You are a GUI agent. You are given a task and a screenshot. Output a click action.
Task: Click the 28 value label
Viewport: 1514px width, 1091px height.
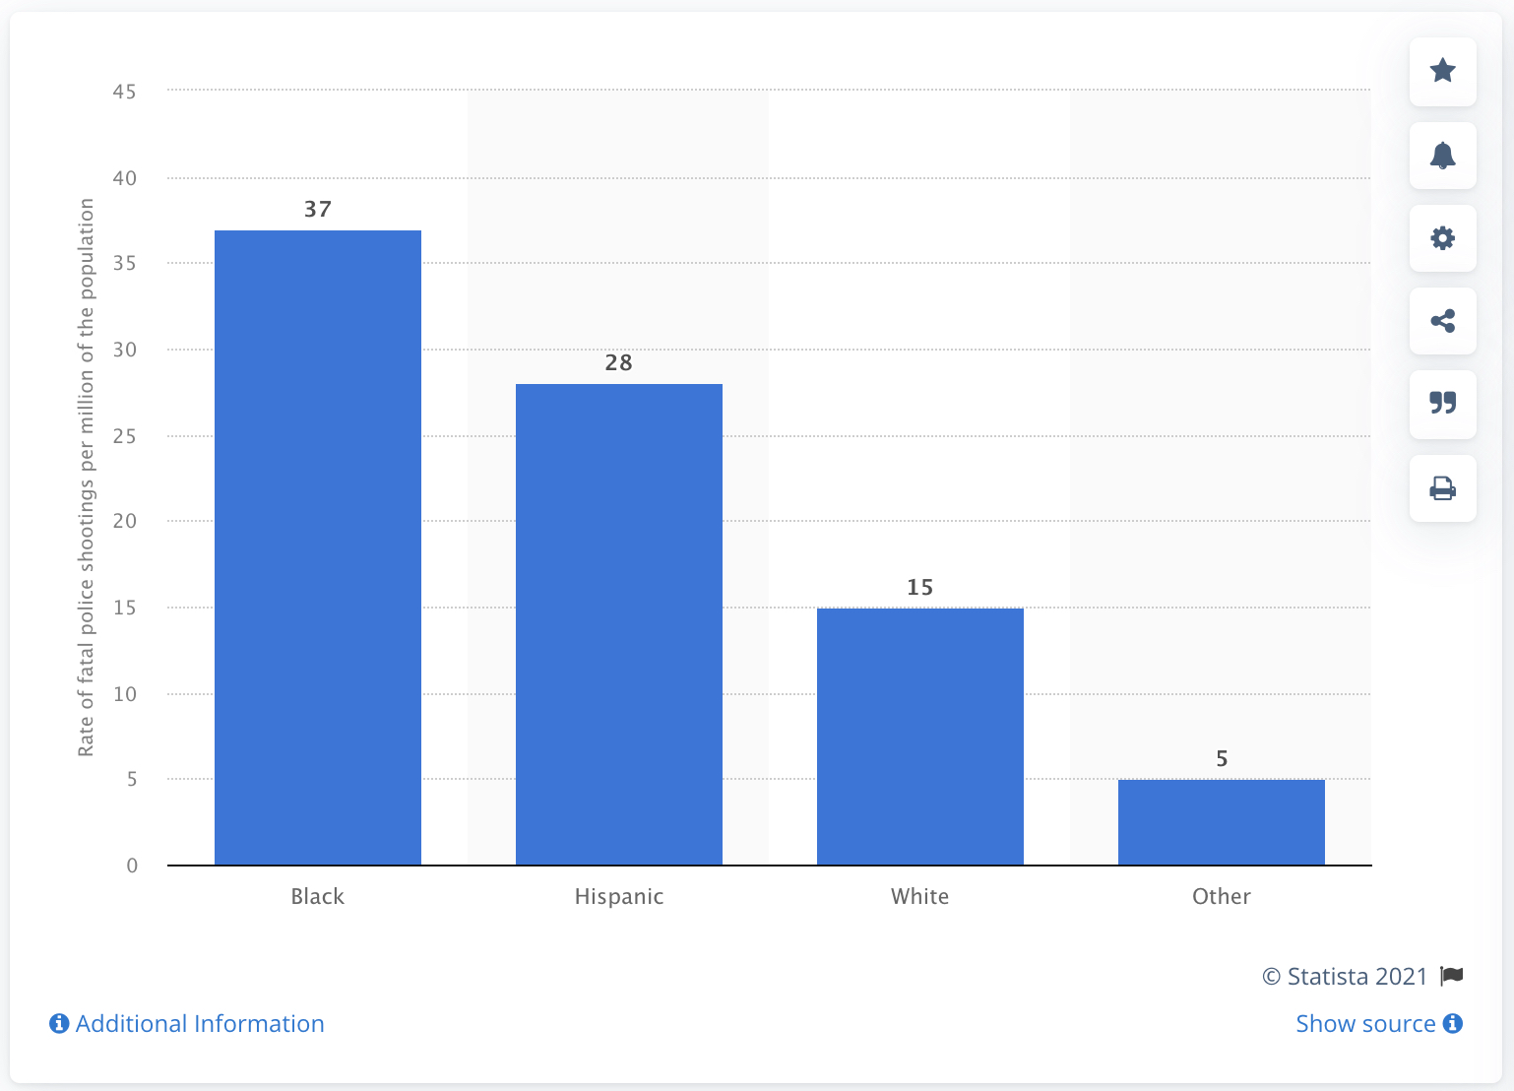point(619,362)
